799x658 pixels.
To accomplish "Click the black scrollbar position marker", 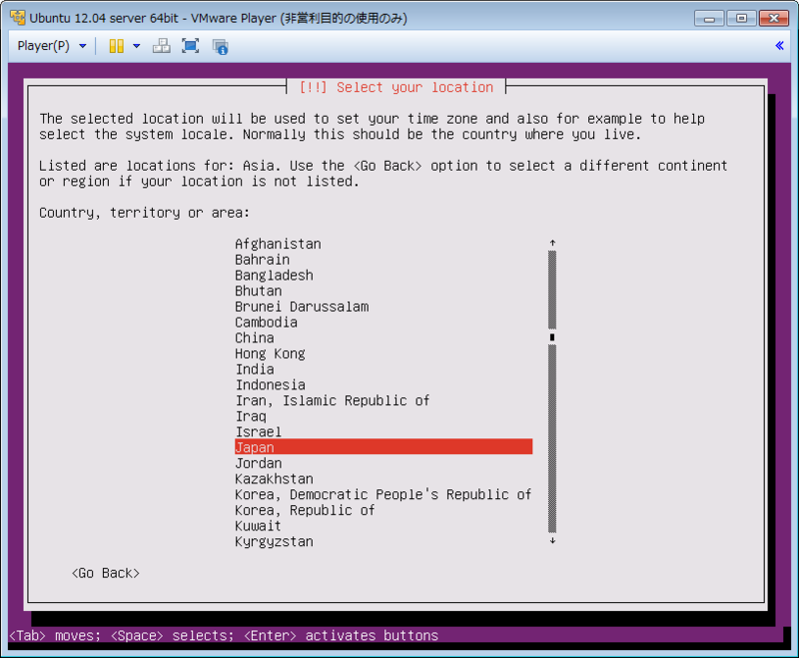I will (x=552, y=337).
